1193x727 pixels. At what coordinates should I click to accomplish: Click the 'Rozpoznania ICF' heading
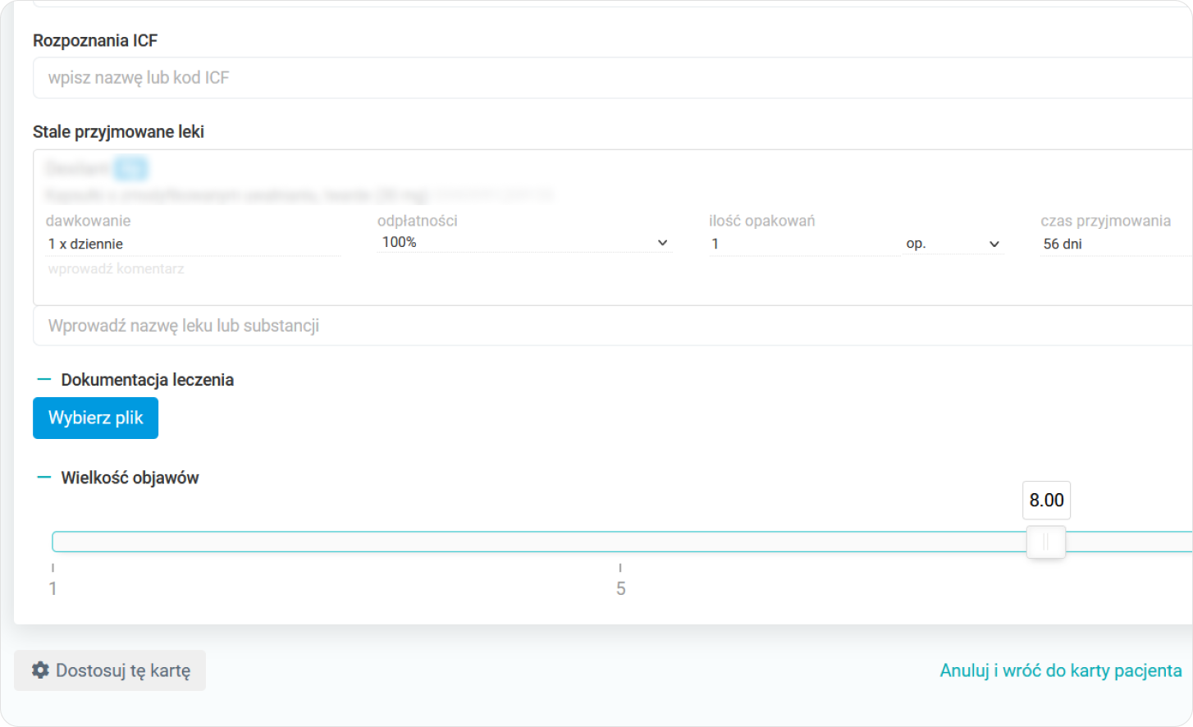[95, 41]
